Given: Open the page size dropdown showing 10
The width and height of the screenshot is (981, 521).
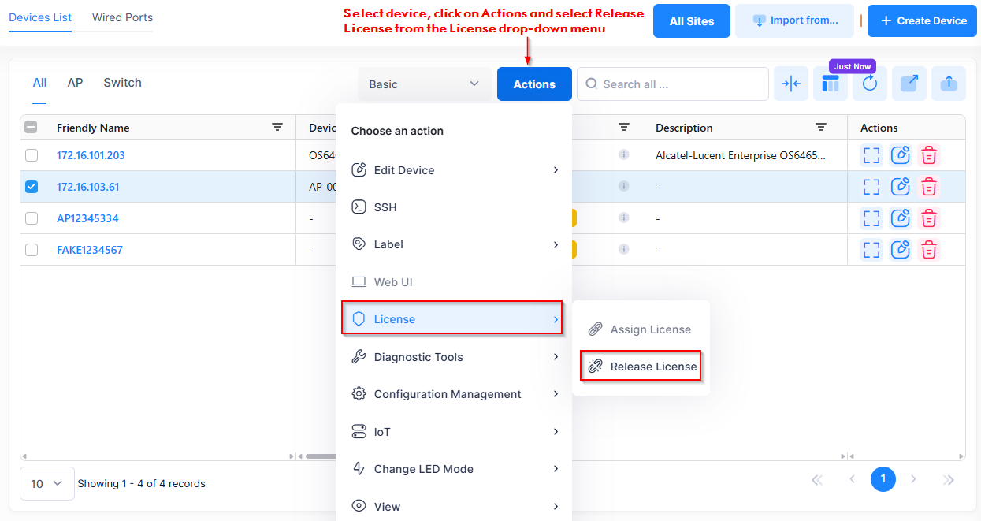Looking at the screenshot, I should pyautogui.click(x=46, y=484).
